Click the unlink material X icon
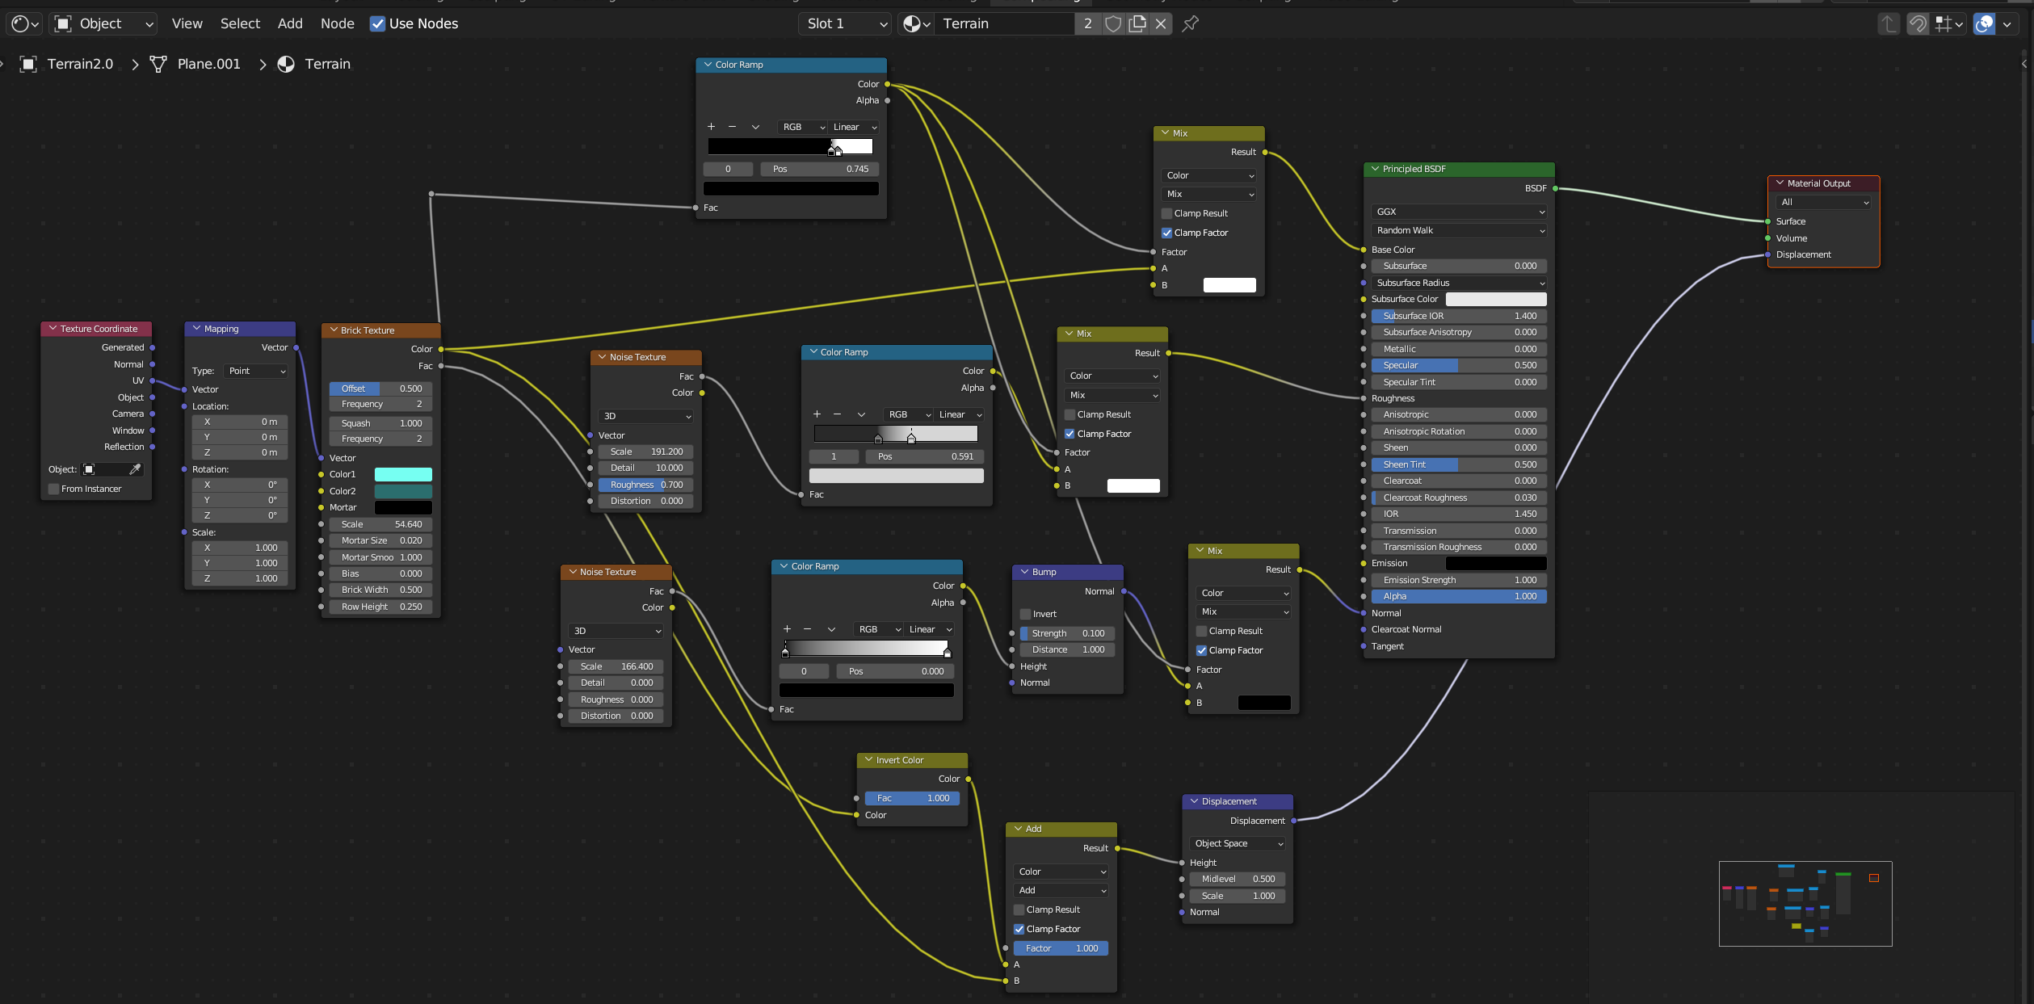The height and width of the screenshot is (1004, 2034). point(1161,23)
